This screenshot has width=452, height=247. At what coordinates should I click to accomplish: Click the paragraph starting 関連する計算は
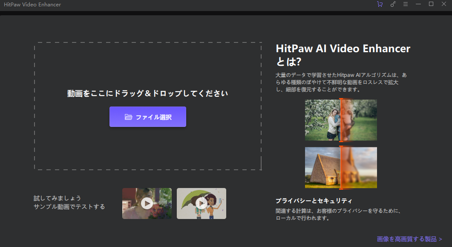point(338,214)
